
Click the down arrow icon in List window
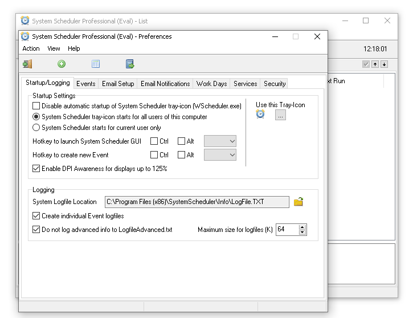(384, 64)
